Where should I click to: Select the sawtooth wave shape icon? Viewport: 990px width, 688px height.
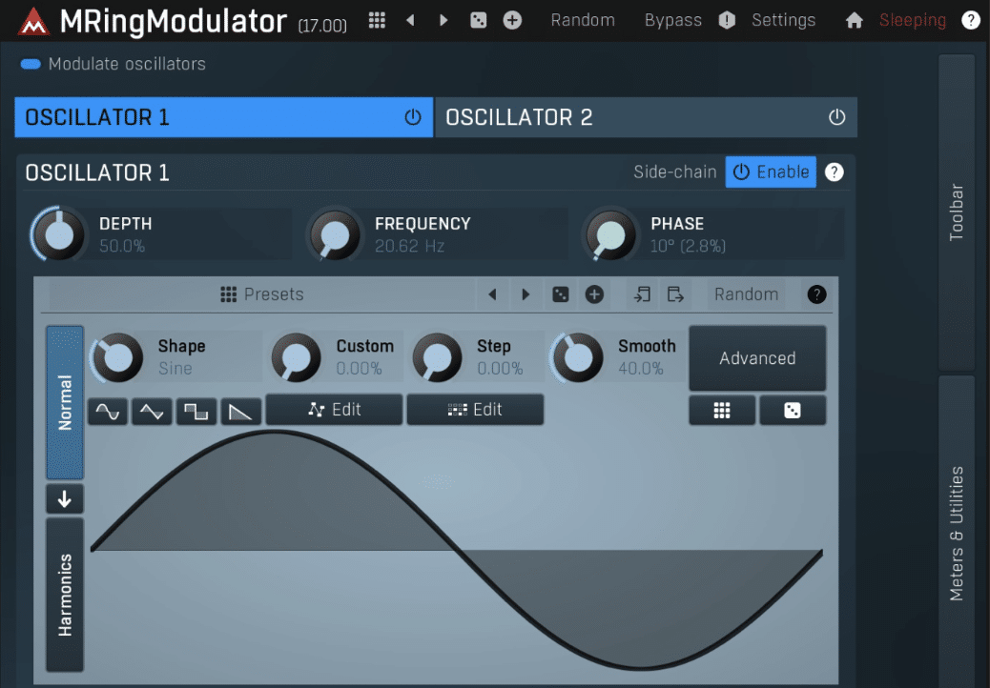pyautogui.click(x=240, y=412)
